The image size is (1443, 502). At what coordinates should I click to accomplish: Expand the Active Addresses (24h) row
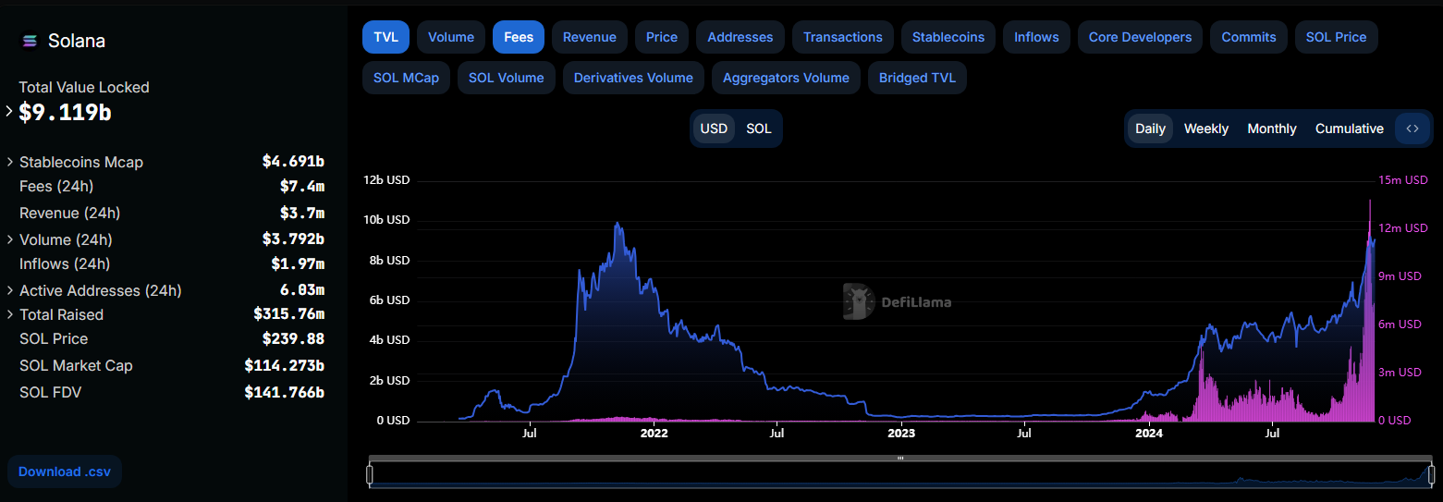tap(10, 290)
